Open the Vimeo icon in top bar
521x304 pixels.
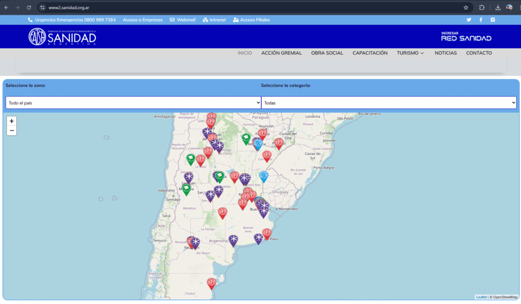[x=493, y=20]
